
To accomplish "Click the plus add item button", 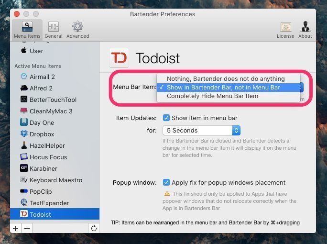I will pyautogui.click(x=15, y=228).
